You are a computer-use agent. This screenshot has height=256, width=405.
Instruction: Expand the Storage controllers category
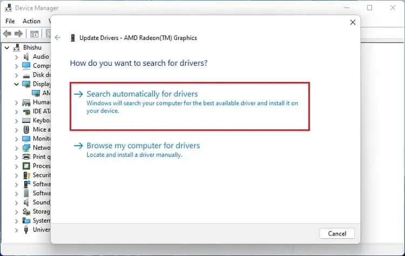tap(17, 212)
